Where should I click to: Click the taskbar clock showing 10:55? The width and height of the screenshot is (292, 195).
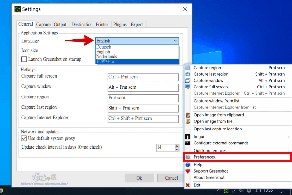coord(264,190)
